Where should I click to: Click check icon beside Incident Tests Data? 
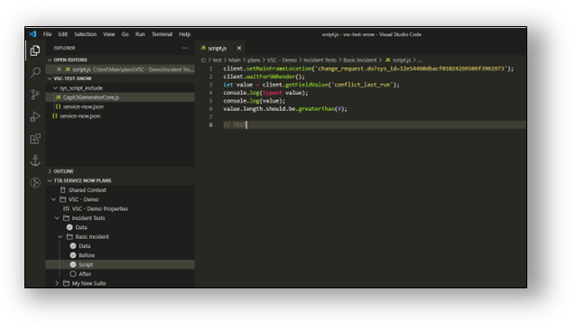click(70, 228)
